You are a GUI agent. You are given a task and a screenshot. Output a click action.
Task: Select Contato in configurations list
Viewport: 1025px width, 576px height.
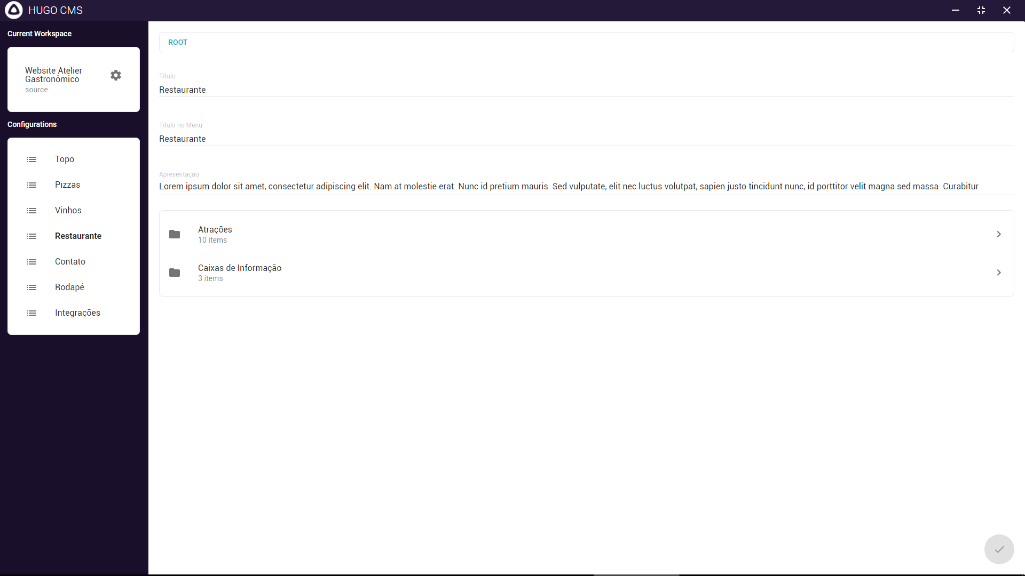coord(70,261)
